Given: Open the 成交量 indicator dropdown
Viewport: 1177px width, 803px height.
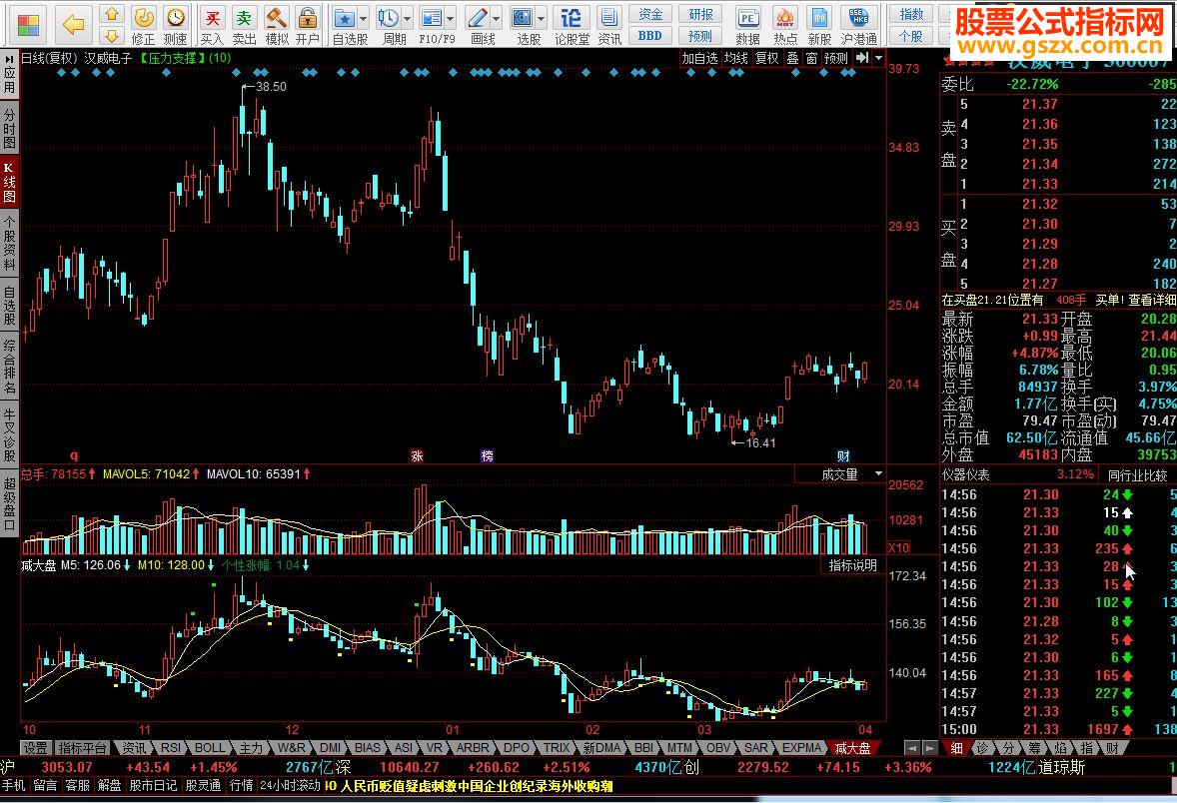Looking at the screenshot, I should click(879, 474).
